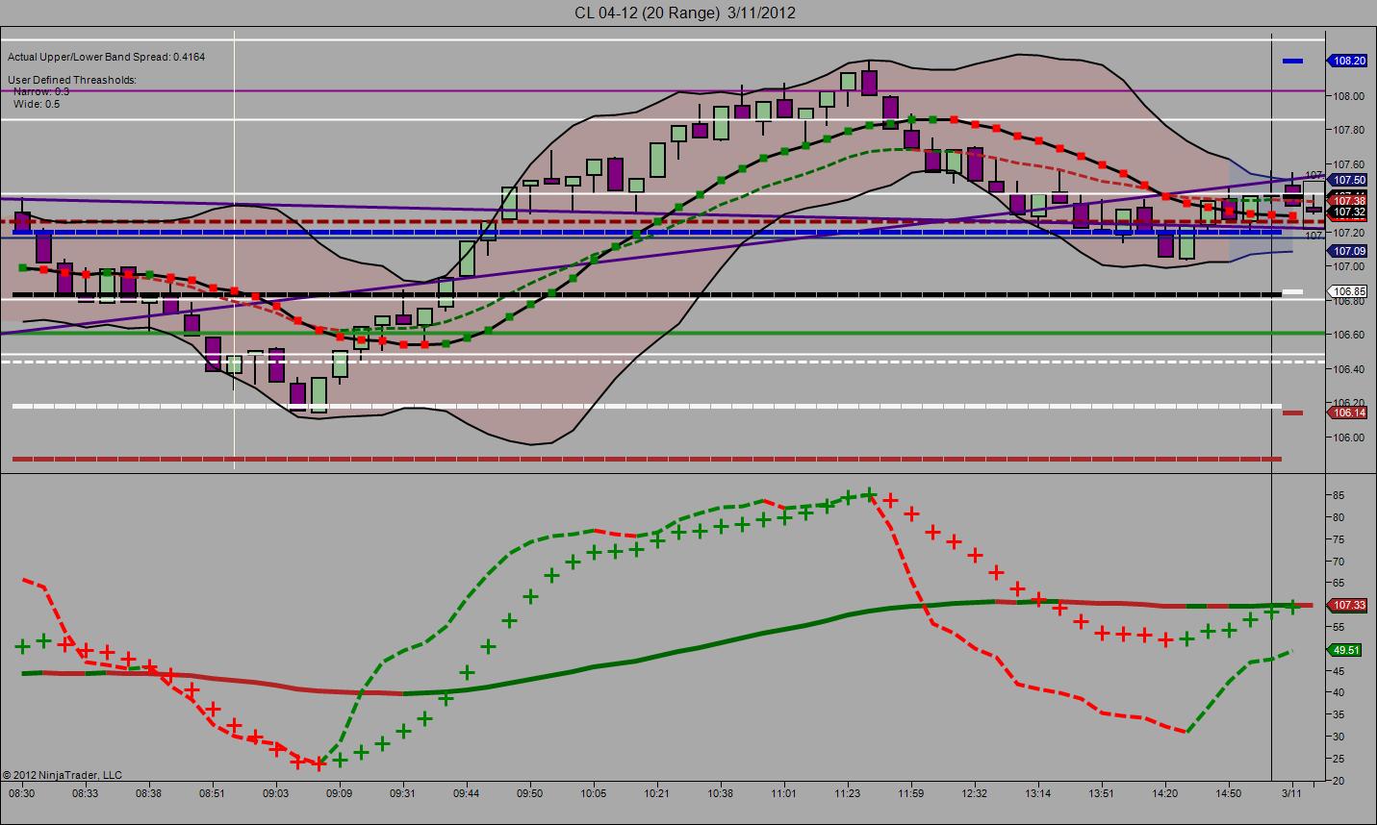This screenshot has height=825, width=1377.
Task: Click the 10:38 time axis label
Action: tap(720, 794)
